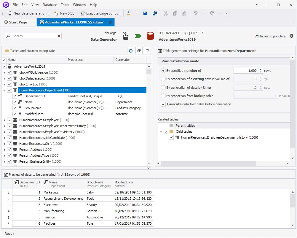Click the second window-stack icon beside refresh
Screen dimensions: 297x238
pos(147,51)
